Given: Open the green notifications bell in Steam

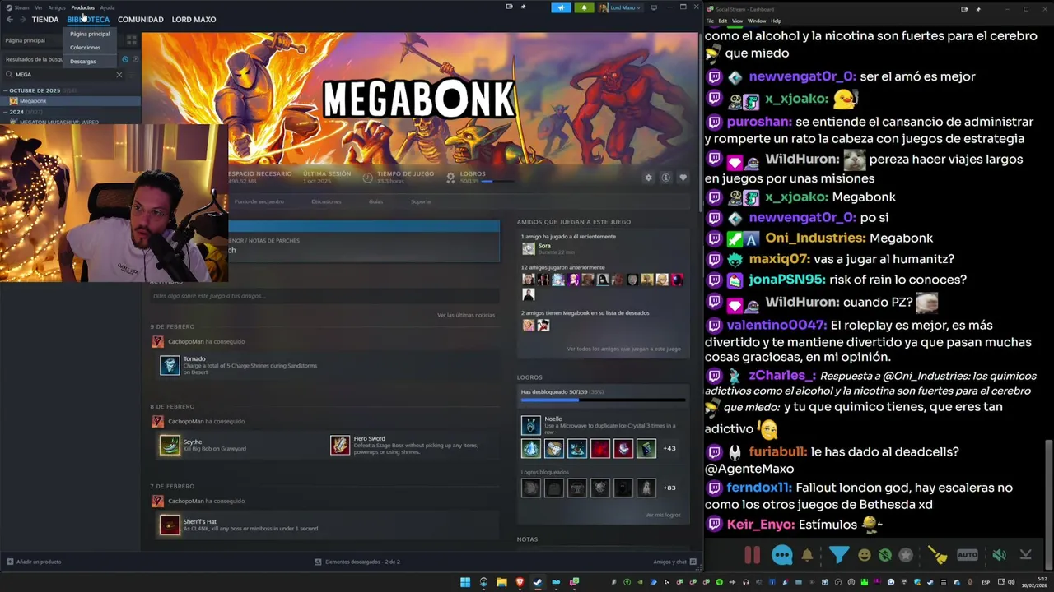Looking at the screenshot, I should coord(584,7).
